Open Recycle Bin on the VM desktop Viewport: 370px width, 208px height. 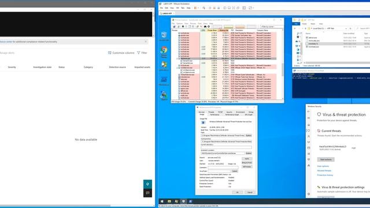(164, 36)
